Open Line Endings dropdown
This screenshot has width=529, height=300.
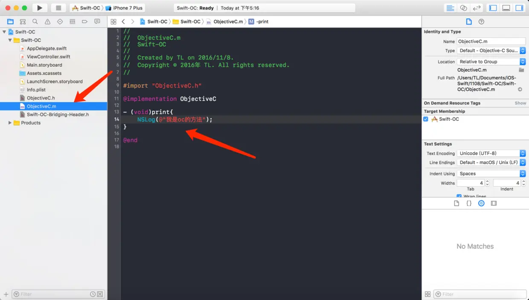491,163
